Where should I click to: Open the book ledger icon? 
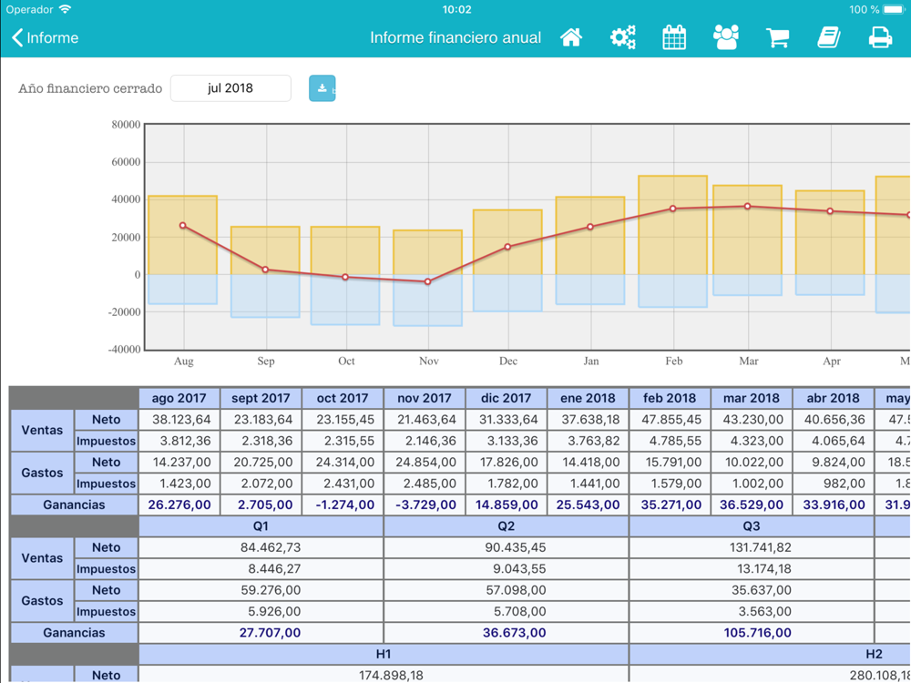click(828, 37)
